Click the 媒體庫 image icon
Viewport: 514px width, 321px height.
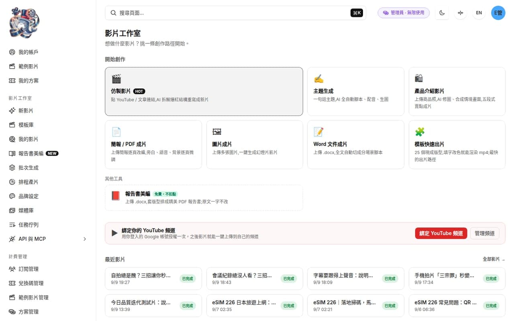pyautogui.click(x=12, y=211)
